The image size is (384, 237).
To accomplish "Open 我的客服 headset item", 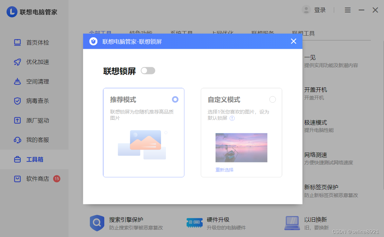I will [34, 140].
